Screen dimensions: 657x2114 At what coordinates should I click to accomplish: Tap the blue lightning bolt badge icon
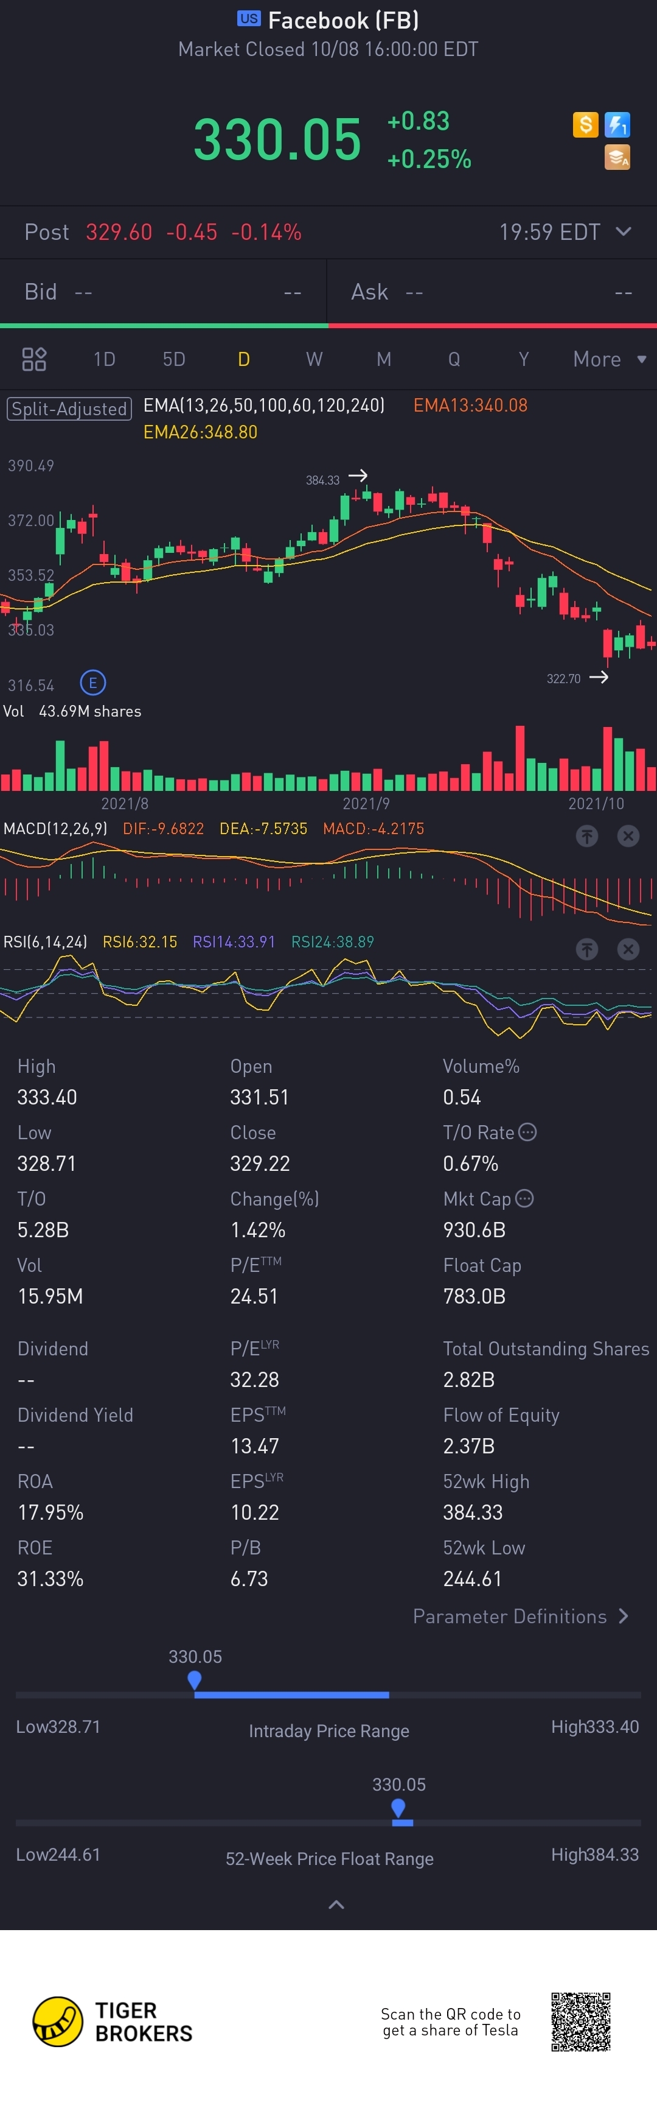tap(617, 125)
